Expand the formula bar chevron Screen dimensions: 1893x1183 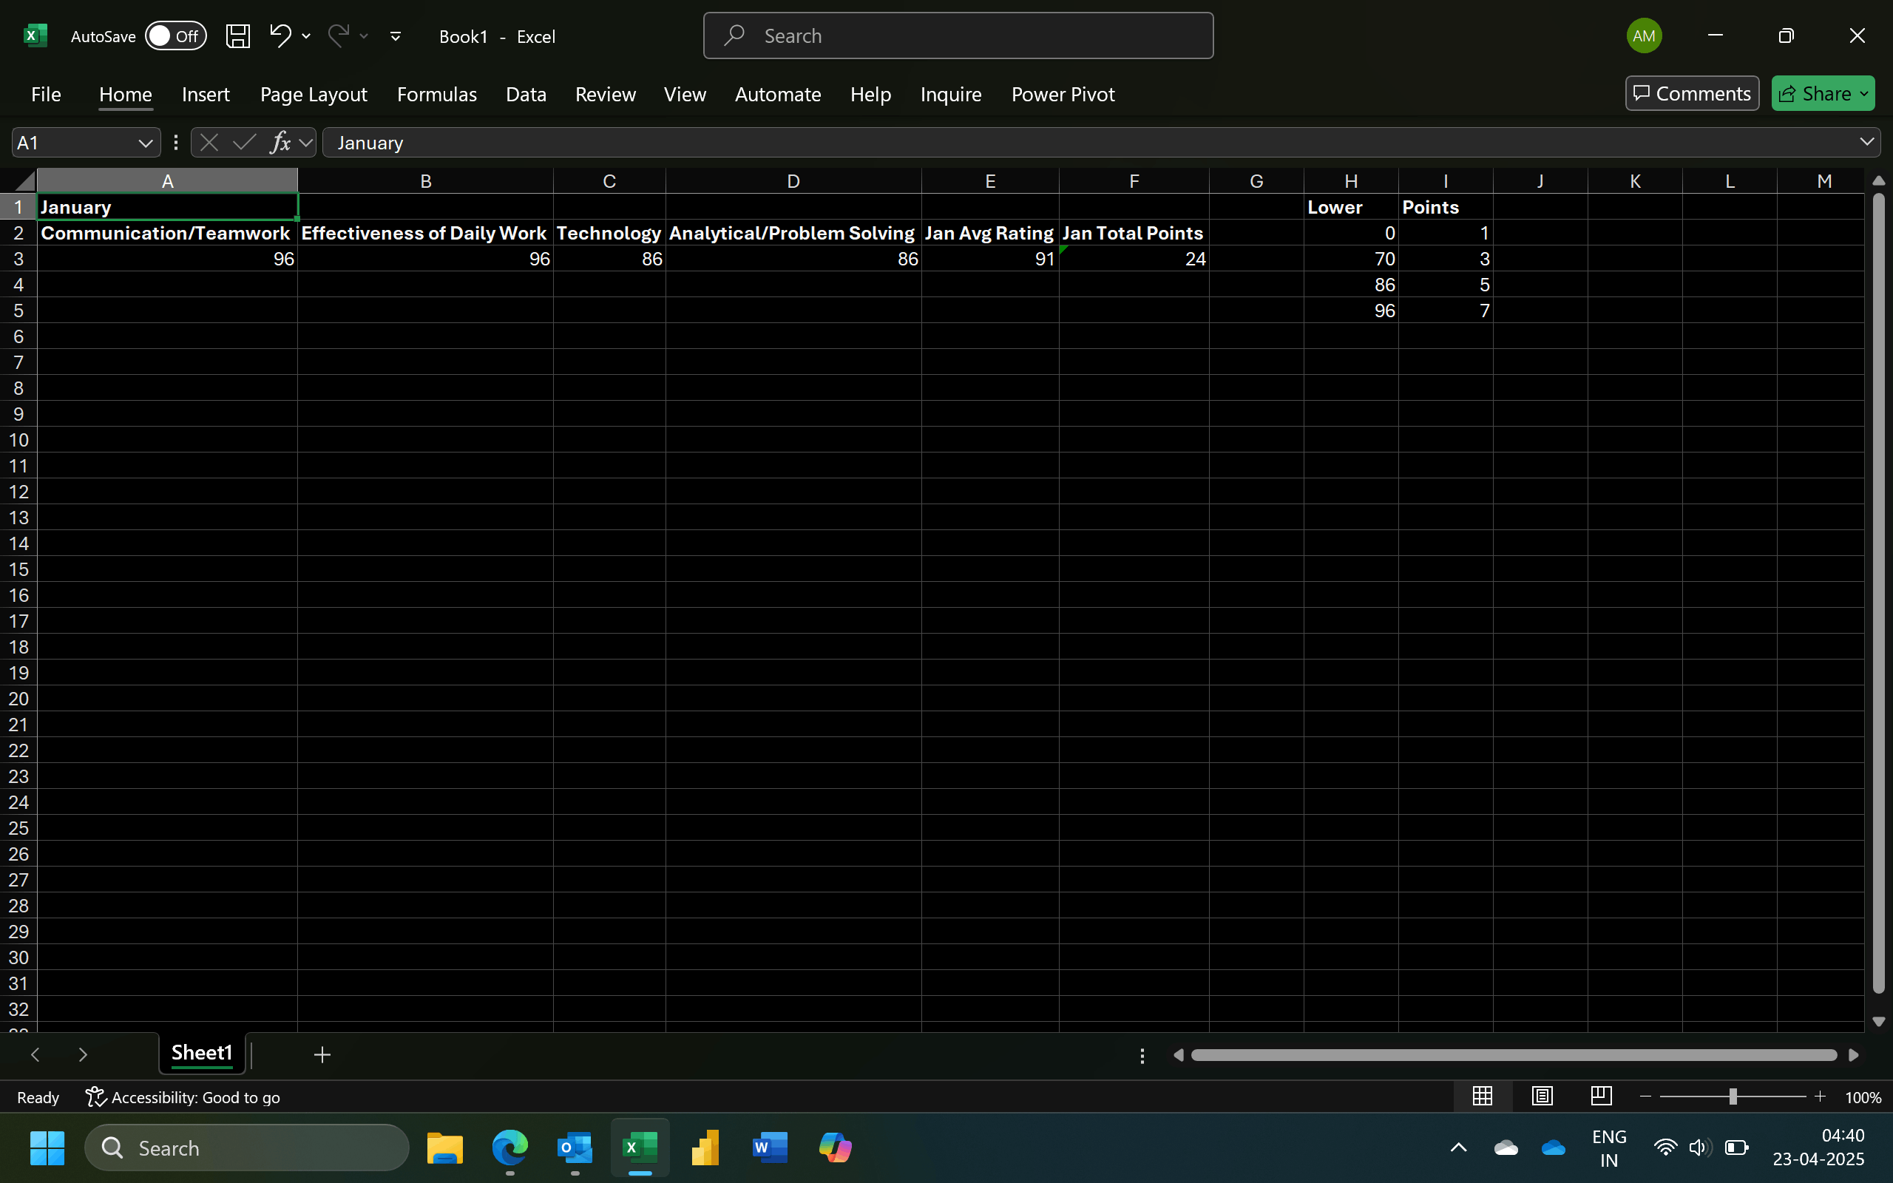click(1866, 142)
